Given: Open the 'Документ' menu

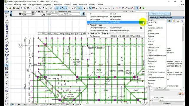Looking at the screenshot, I should pyautogui.click(x=47, y=4).
